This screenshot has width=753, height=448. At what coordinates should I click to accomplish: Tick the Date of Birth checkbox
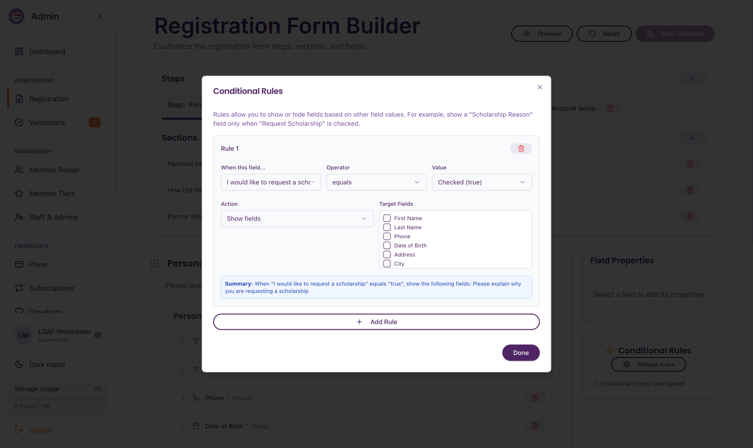point(387,246)
